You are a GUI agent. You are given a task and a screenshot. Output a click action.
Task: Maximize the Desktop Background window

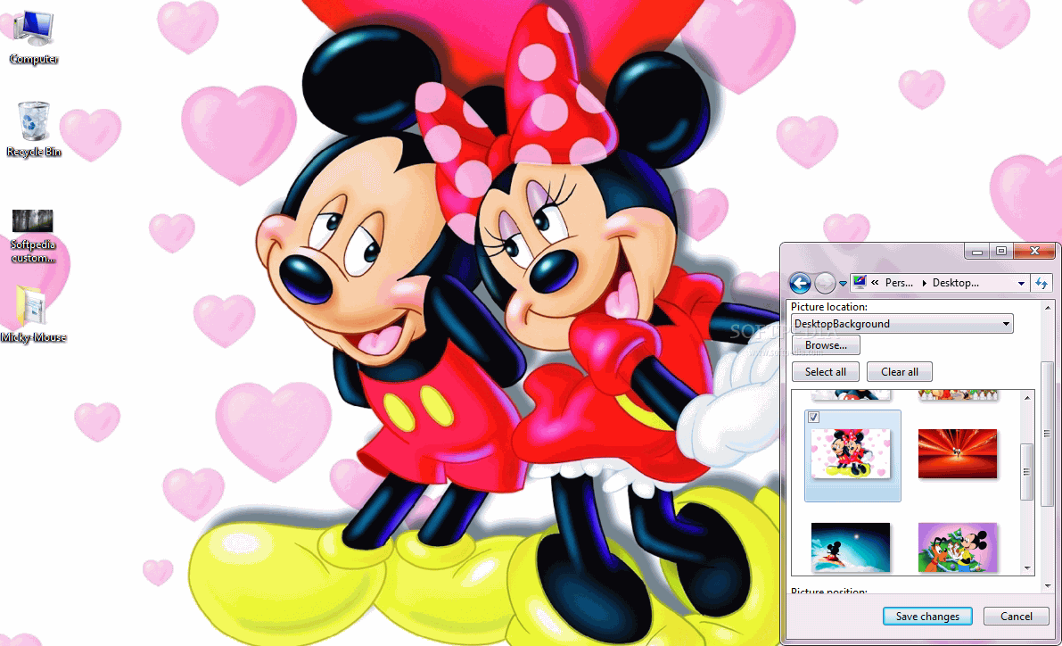1001,252
